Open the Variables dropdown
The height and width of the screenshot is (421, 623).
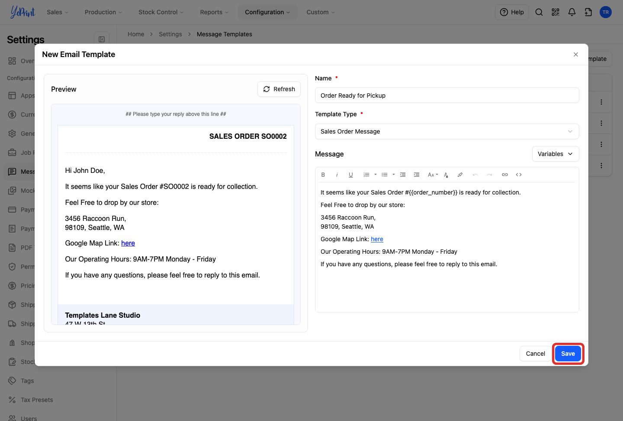(x=556, y=154)
